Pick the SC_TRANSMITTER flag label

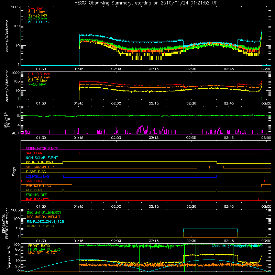click(x=40, y=167)
